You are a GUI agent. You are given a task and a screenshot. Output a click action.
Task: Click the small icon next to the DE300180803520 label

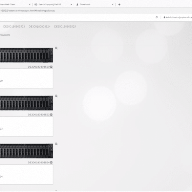51,67
